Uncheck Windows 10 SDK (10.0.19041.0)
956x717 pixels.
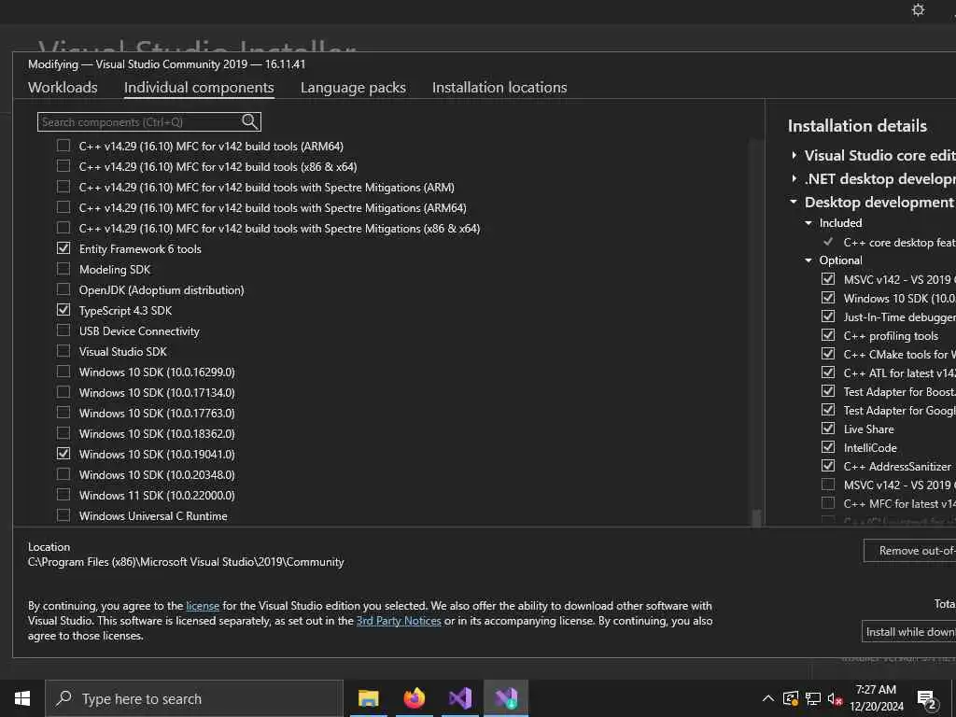[63, 454]
